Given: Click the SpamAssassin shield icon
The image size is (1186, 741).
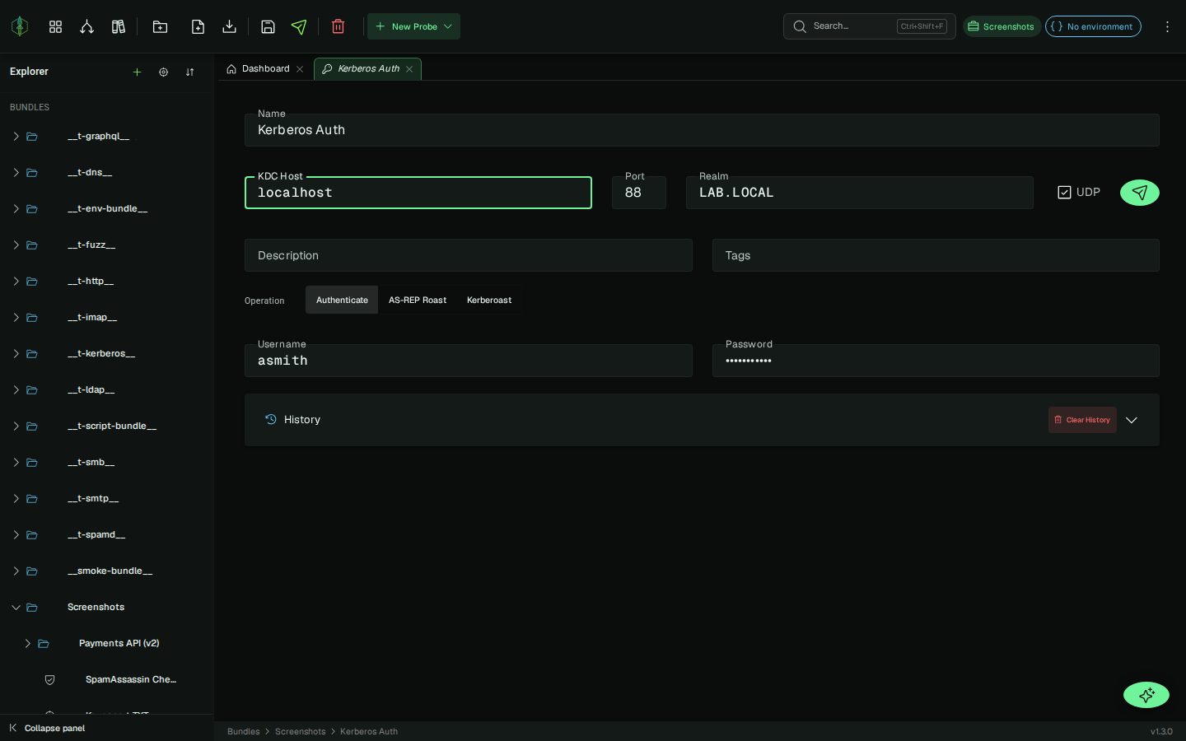Looking at the screenshot, I should pyautogui.click(x=50, y=679).
